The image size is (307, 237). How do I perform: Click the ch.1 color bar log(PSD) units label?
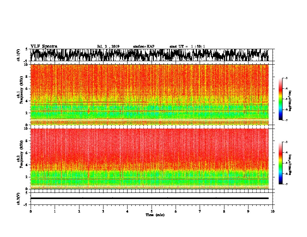click(x=290, y=101)
